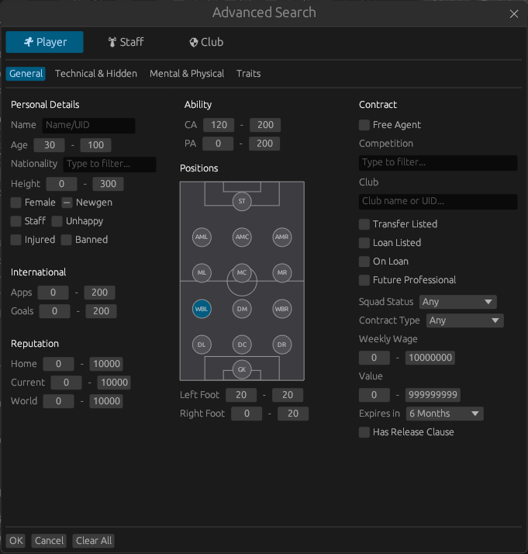Select the MR position circle

point(281,273)
